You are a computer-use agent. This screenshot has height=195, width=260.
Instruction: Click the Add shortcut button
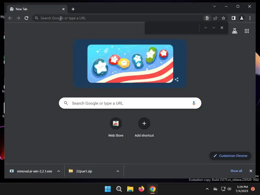point(144,127)
